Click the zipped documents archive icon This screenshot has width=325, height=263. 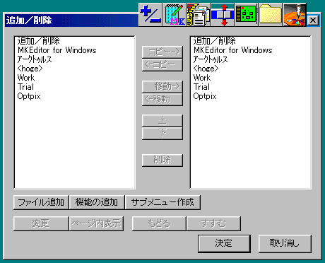click(199, 15)
